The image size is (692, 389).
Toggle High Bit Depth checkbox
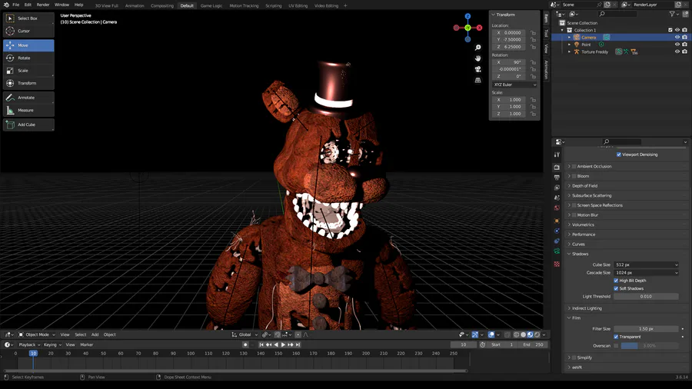(616, 281)
